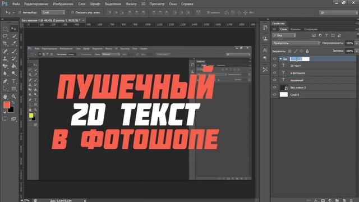This screenshot has height=202, width=359.
Task: Select the Pen tool
Action: (x=5, y=81)
